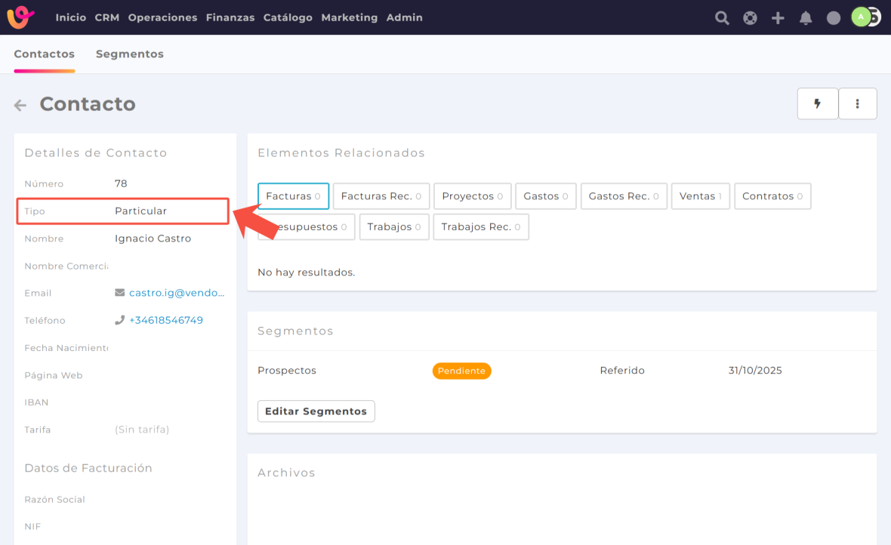This screenshot has height=545, width=891.
Task: Switch to the Segmentos tab
Action: 130,54
